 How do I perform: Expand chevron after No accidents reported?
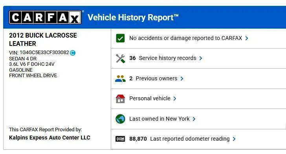coord(247,38)
